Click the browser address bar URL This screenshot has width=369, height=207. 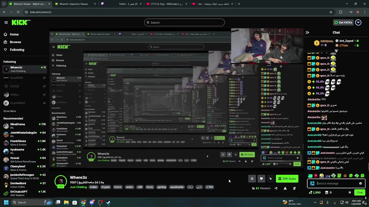point(41,12)
